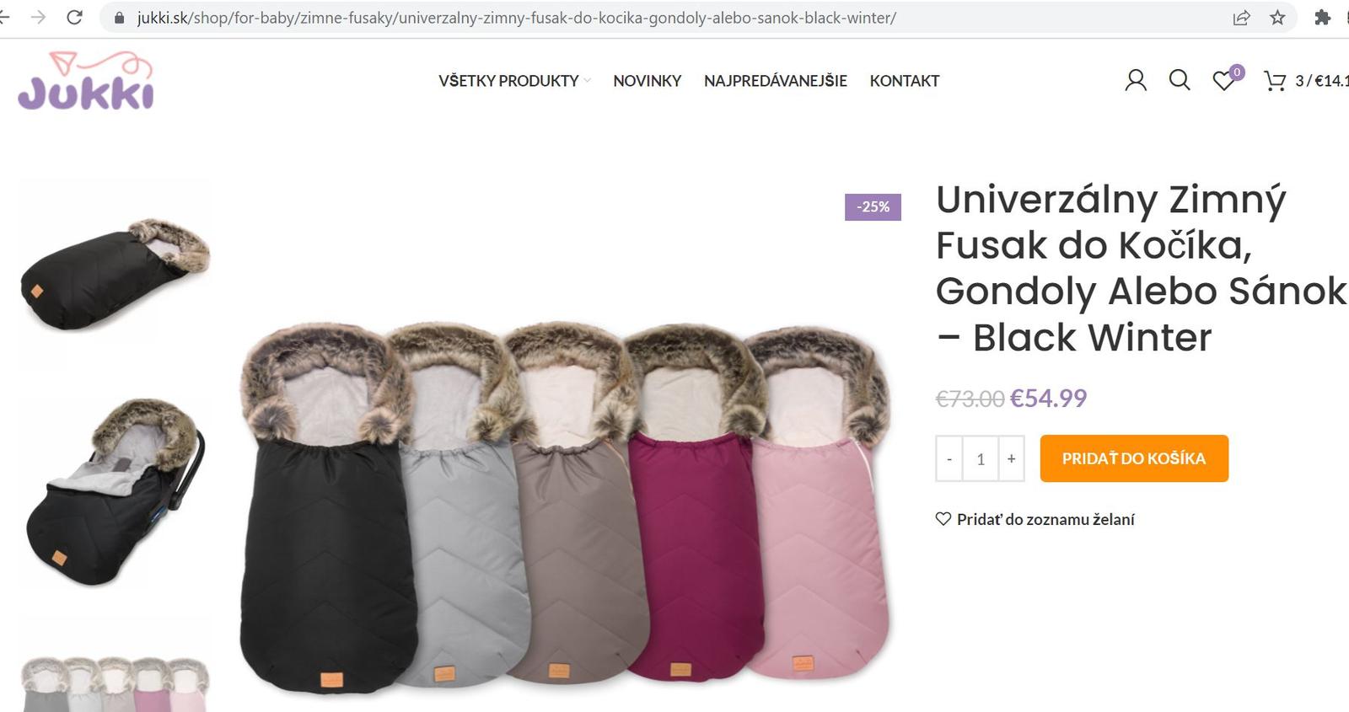This screenshot has height=712, width=1349.
Task: Go forward with the browser arrow
Action: 38,17
